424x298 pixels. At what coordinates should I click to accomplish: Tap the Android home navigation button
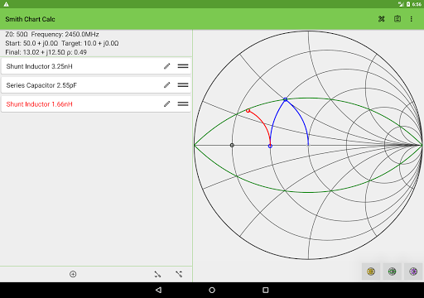pos(212,290)
